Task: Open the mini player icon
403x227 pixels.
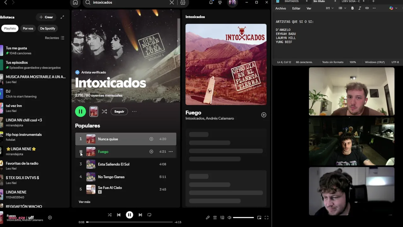Action: [259, 218]
